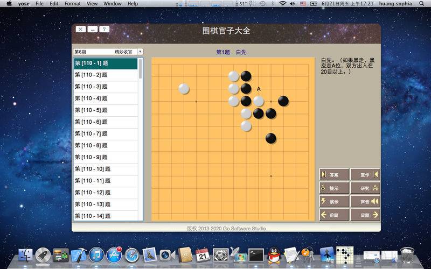431x269 pixels.
Task: Go to next problem with 后题
Action: [x=365, y=215]
